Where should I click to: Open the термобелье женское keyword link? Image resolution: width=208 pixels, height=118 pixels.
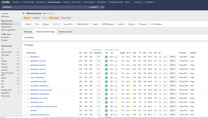[x=38, y=65]
